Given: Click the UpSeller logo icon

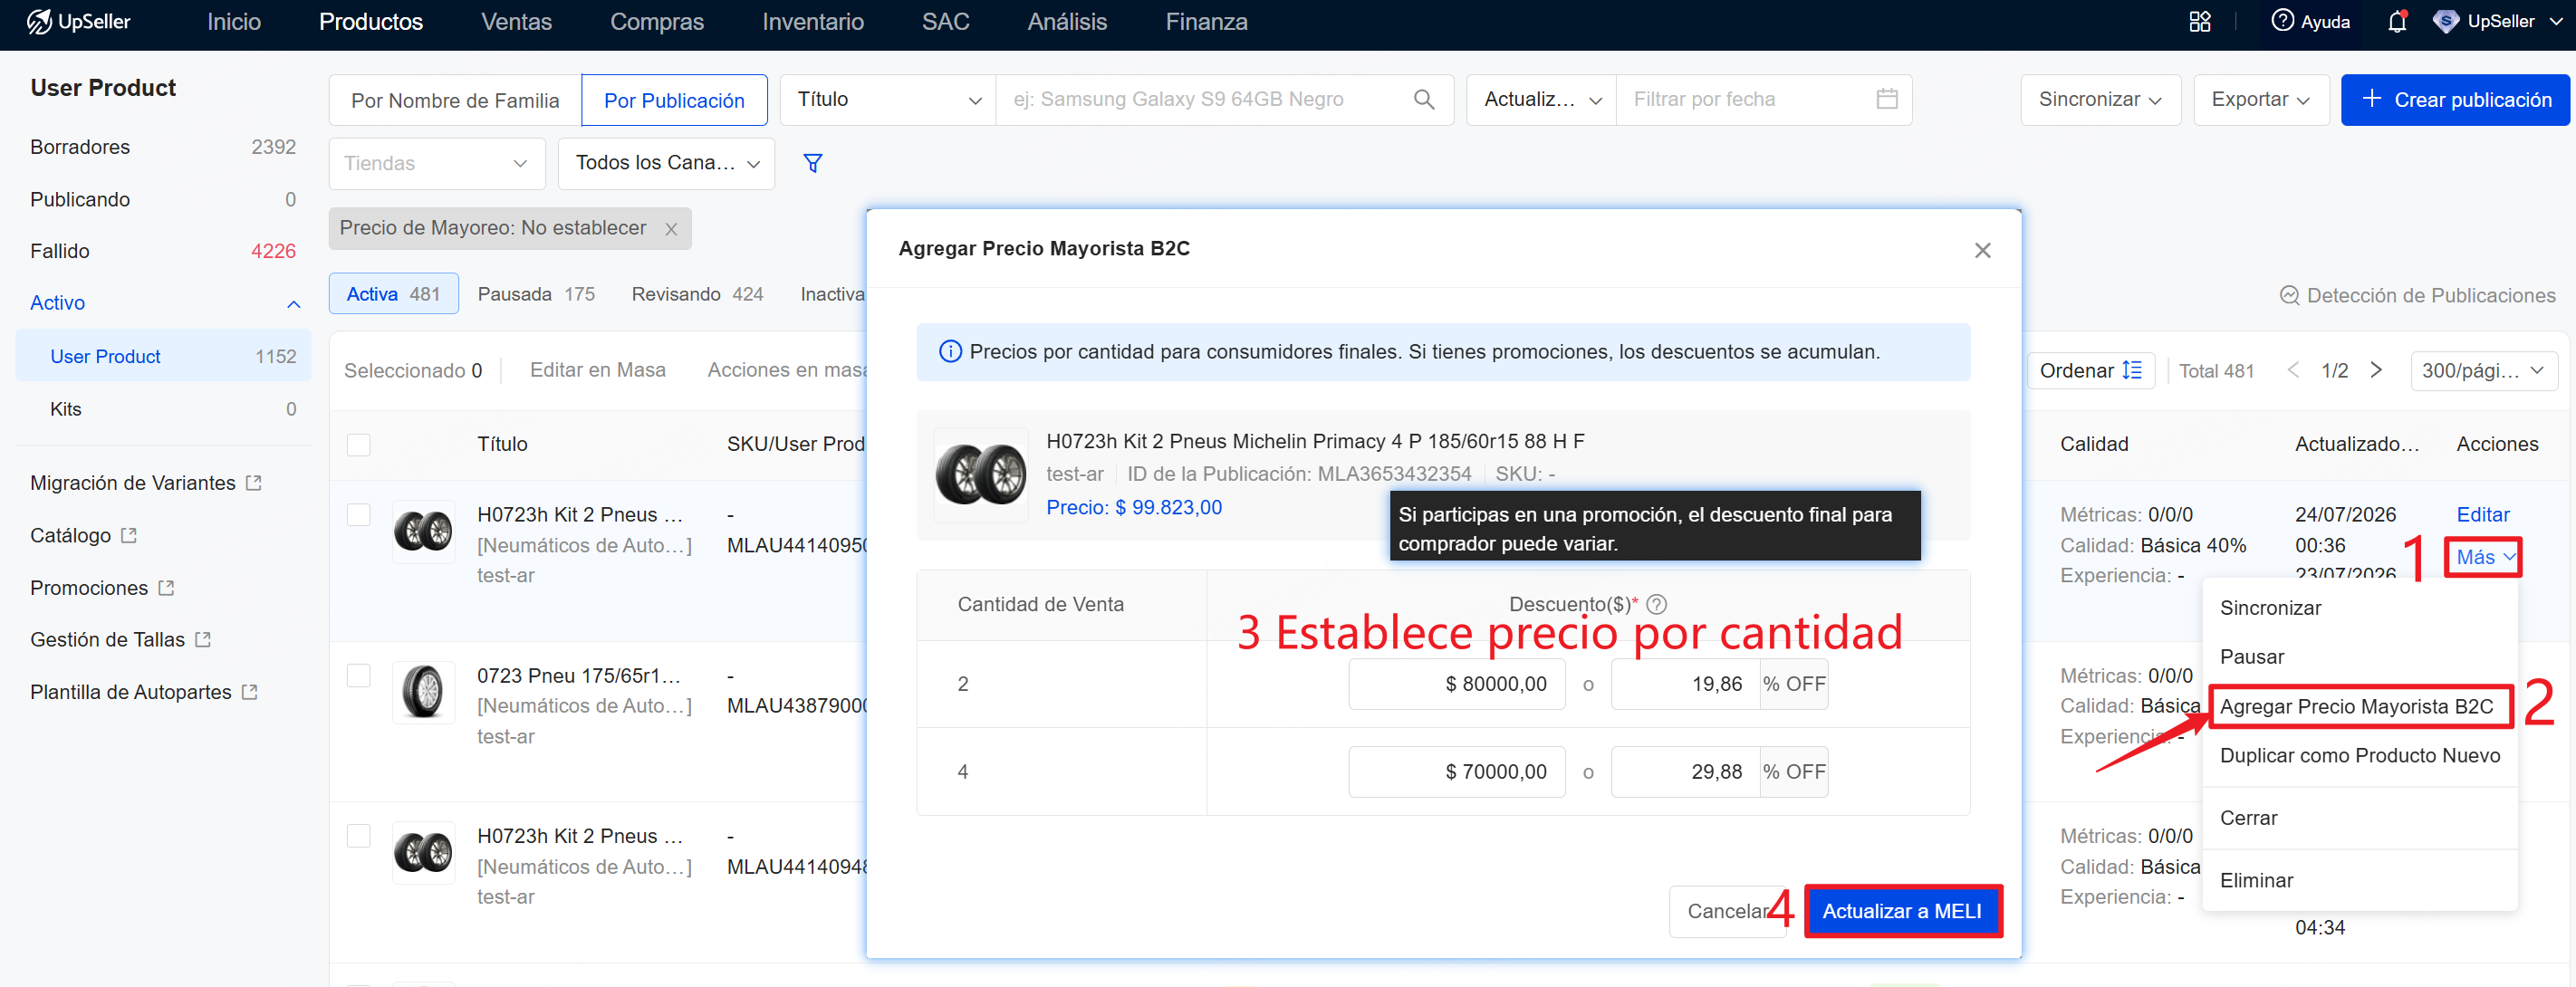Looking at the screenshot, I should point(39,21).
